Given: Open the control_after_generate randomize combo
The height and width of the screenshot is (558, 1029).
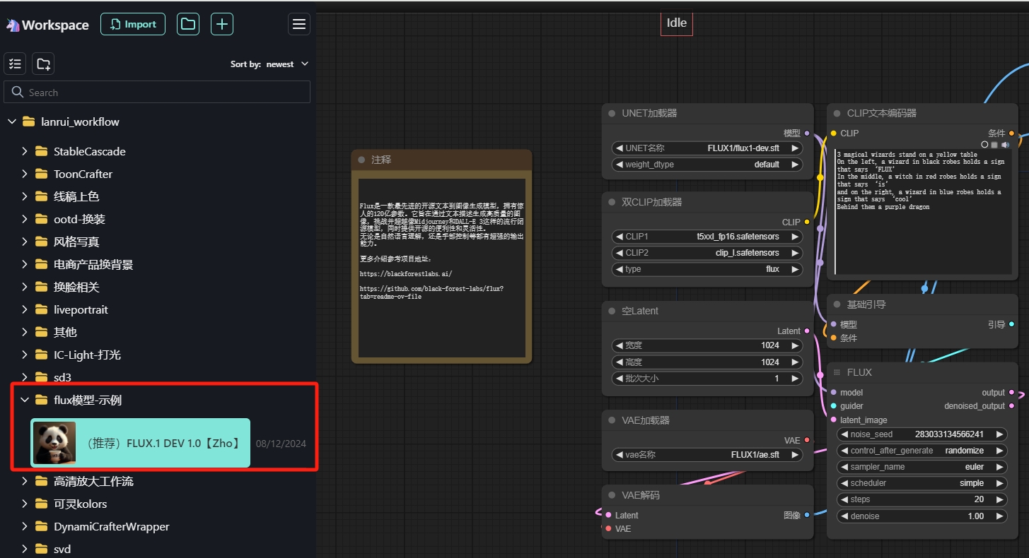Looking at the screenshot, I should [x=922, y=451].
